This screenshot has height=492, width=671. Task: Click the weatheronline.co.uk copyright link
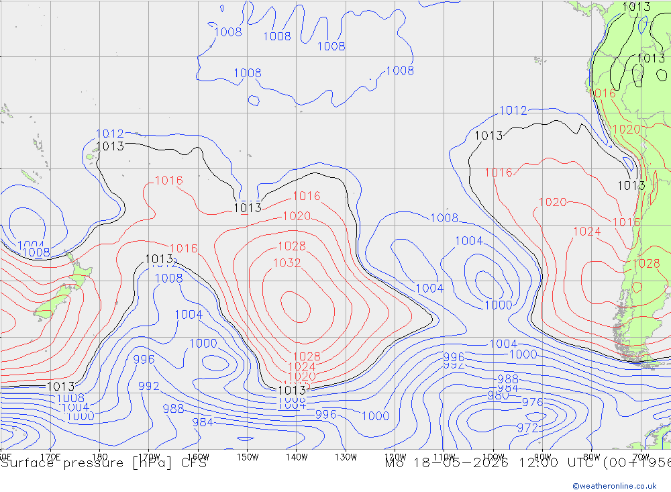(x=615, y=486)
